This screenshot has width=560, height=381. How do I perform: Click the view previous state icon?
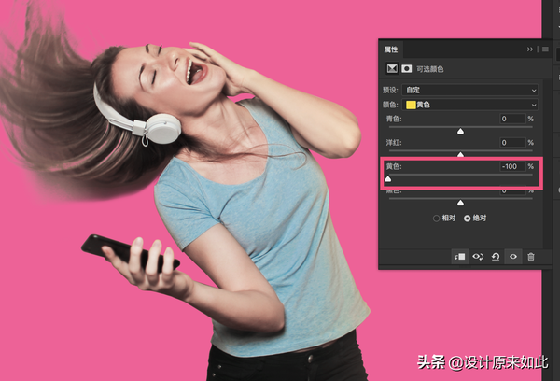click(x=477, y=256)
